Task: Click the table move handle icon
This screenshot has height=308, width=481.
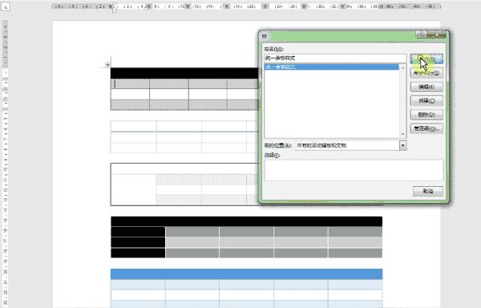Action: [x=107, y=65]
